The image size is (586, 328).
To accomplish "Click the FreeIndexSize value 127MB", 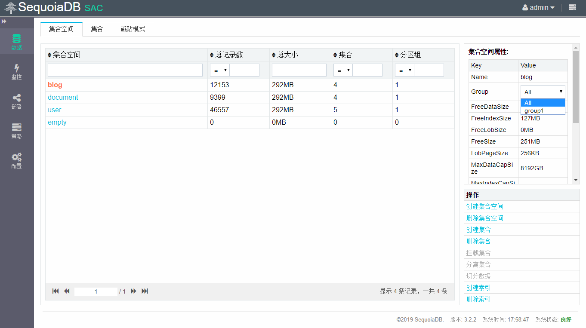I will coord(530,118).
